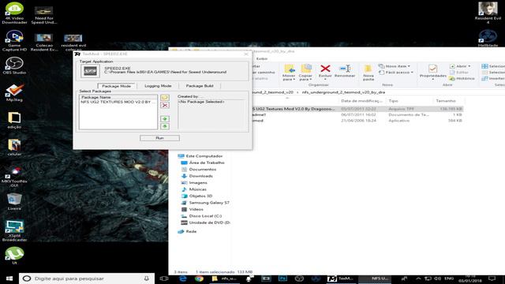This screenshot has height=284, width=505.
Task: Click TexMod target application SPEED2 icon button
Action: coord(90,71)
